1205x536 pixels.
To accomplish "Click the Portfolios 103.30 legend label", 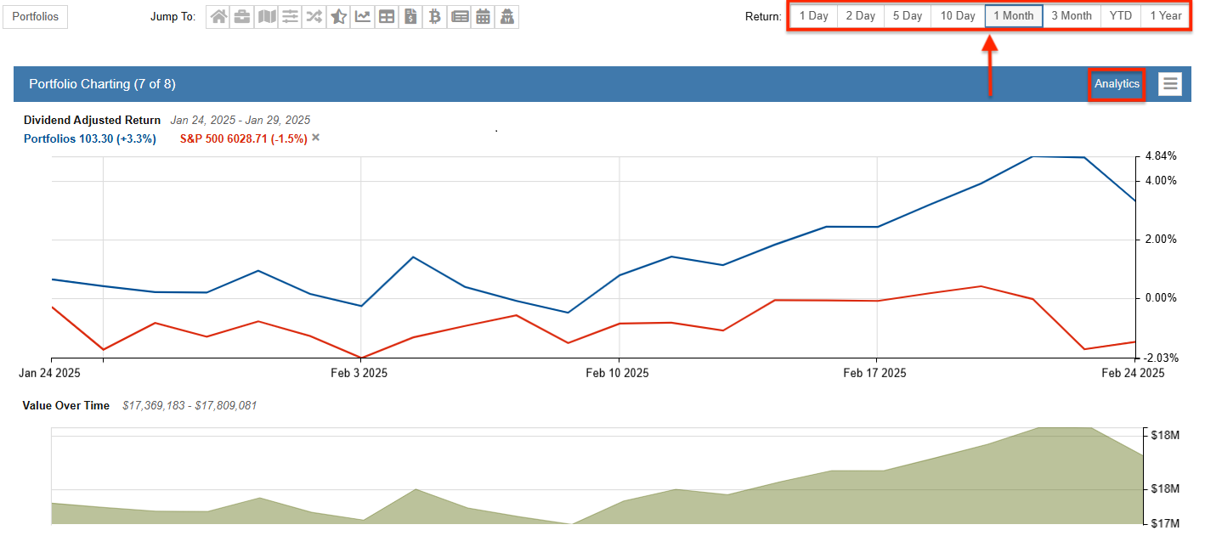I will (89, 138).
